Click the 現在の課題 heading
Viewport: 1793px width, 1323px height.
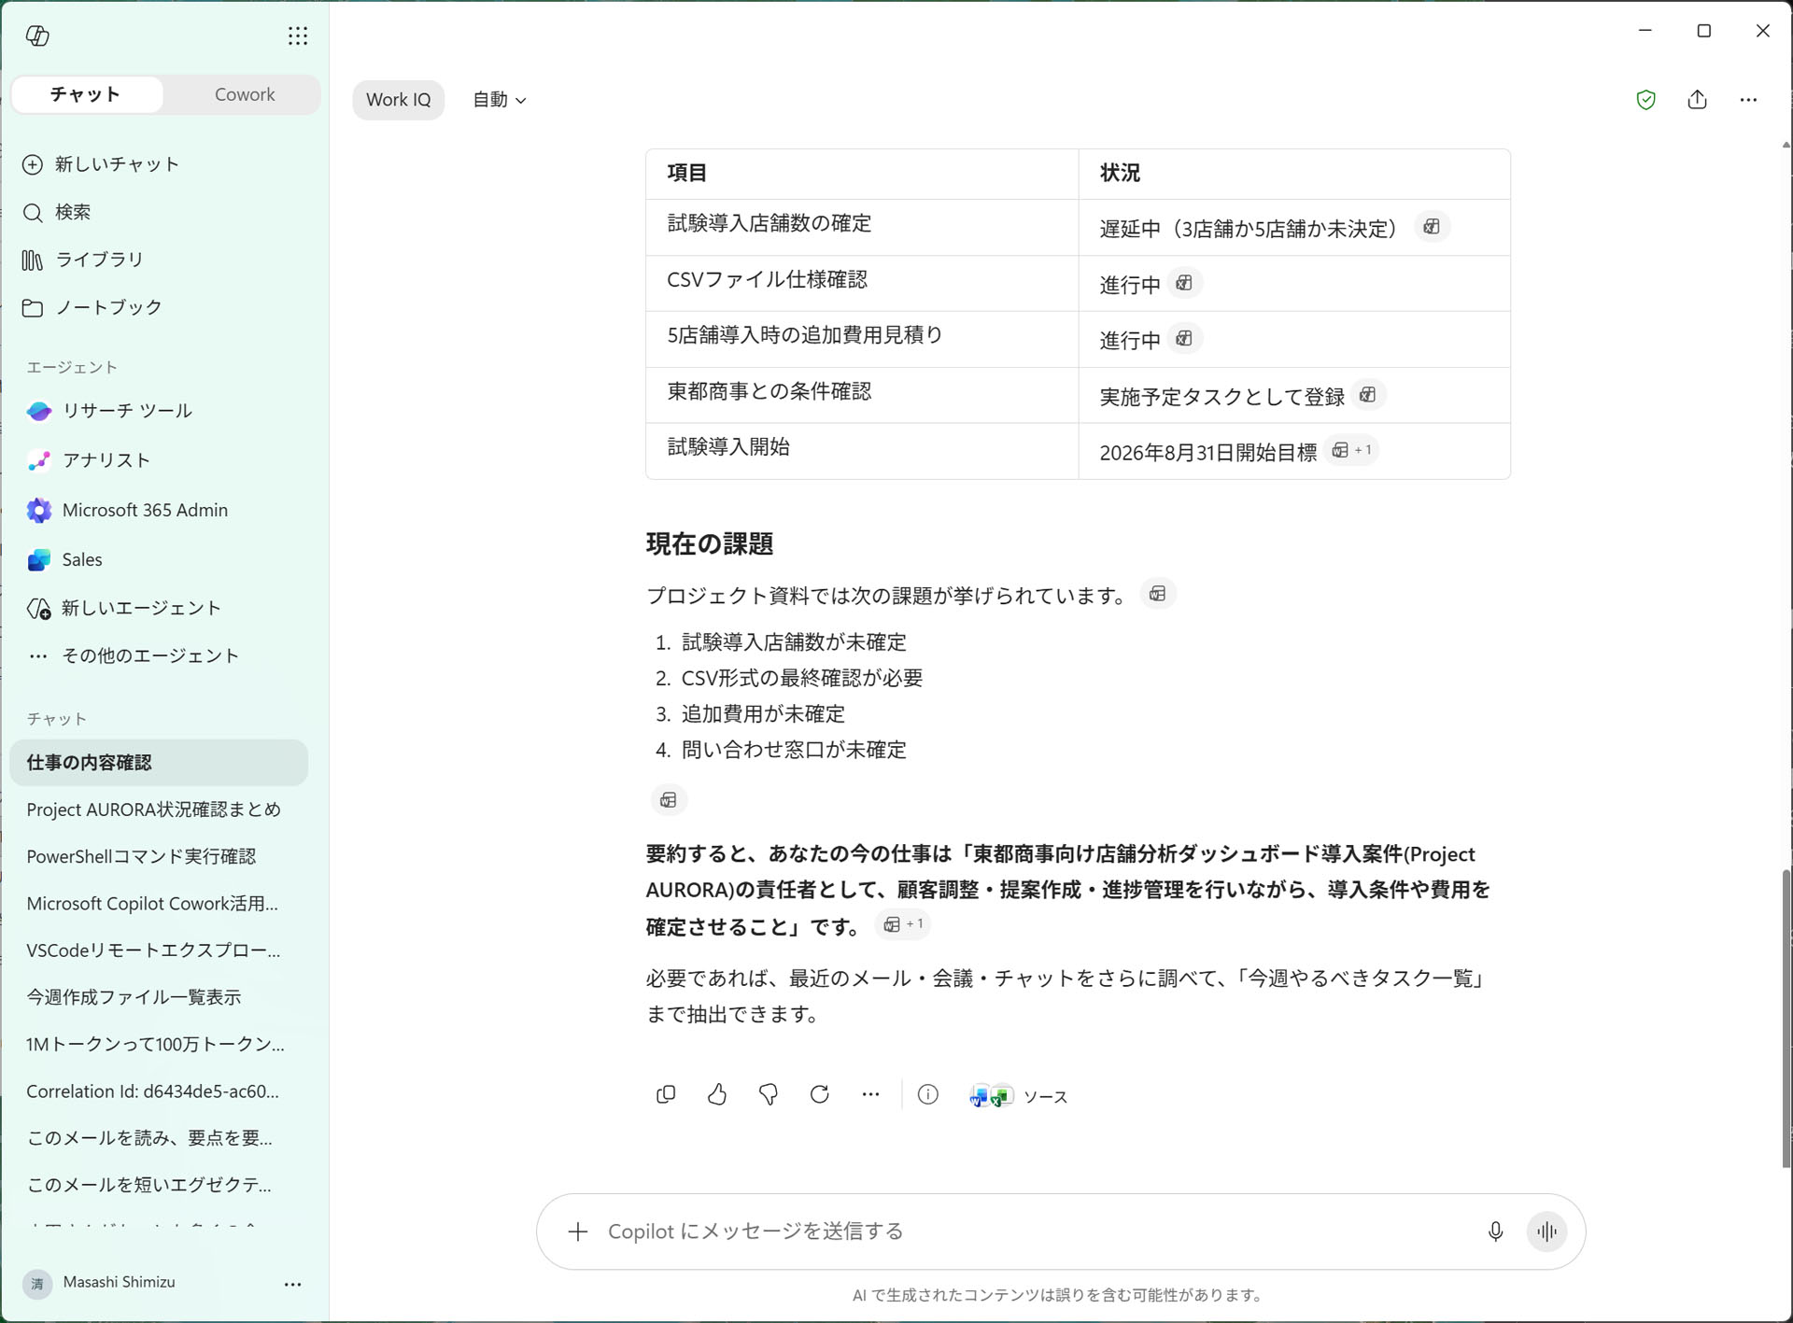(x=710, y=544)
